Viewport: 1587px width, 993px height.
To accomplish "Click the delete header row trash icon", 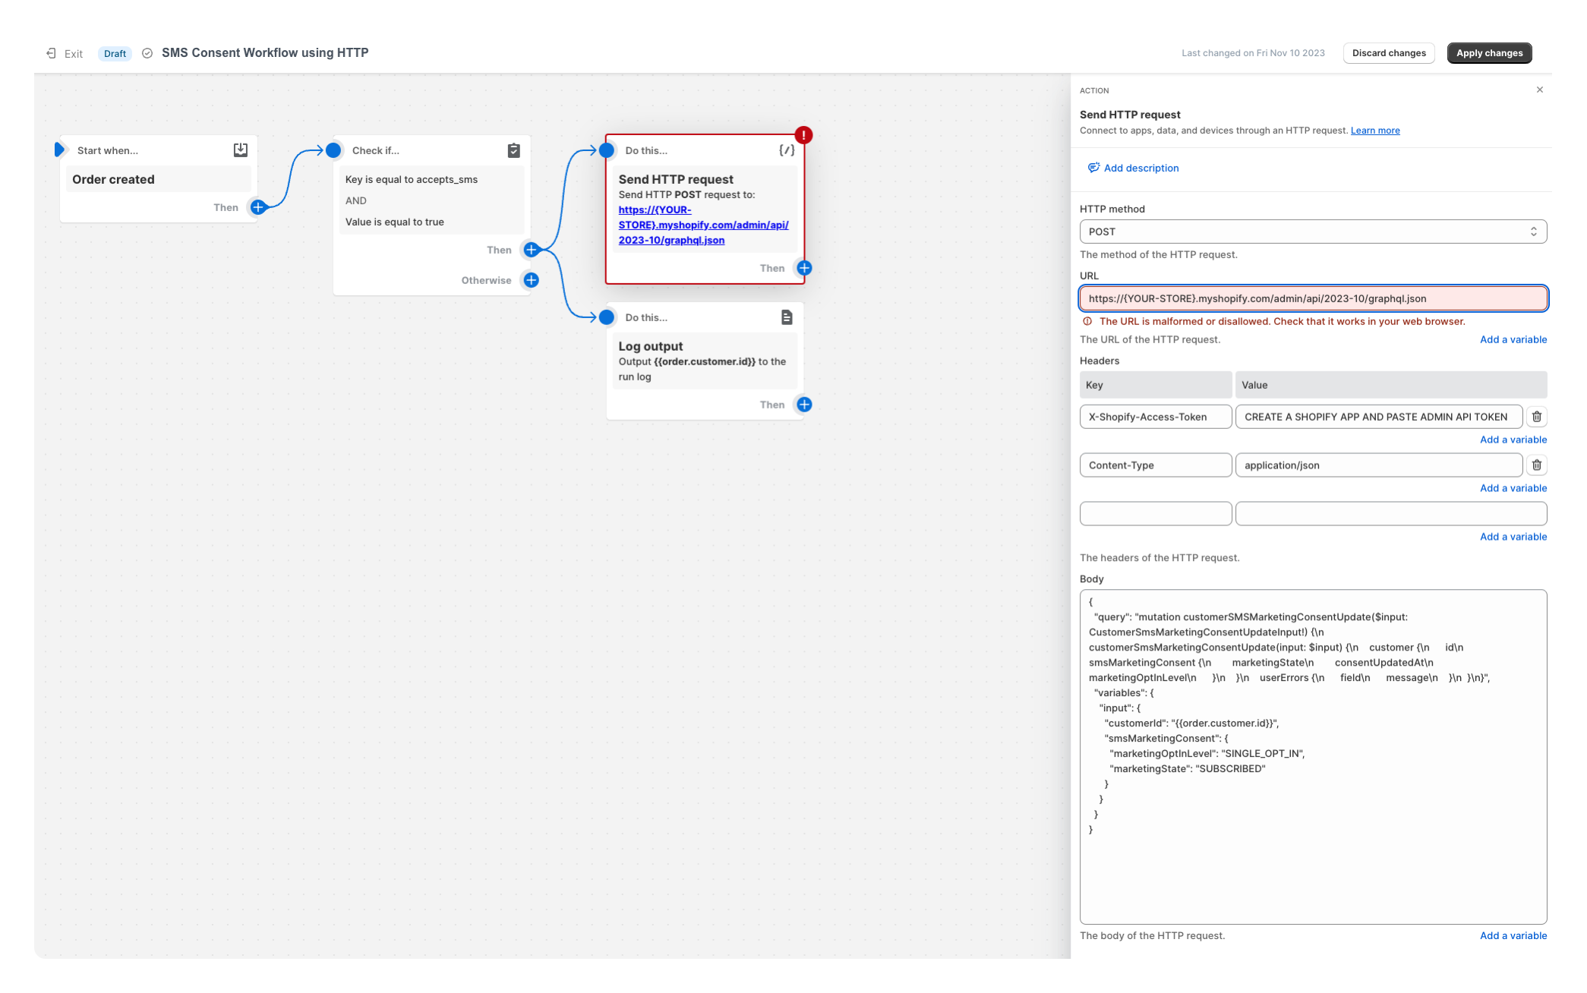I will point(1538,417).
